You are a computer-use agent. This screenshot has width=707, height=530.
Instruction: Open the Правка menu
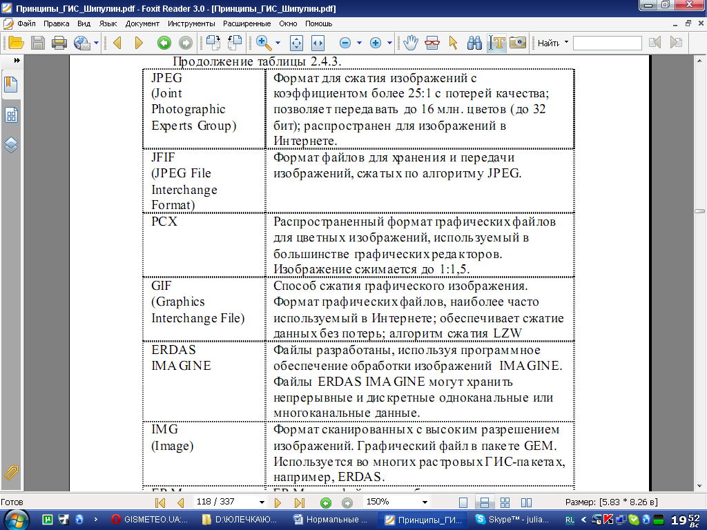[57, 23]
